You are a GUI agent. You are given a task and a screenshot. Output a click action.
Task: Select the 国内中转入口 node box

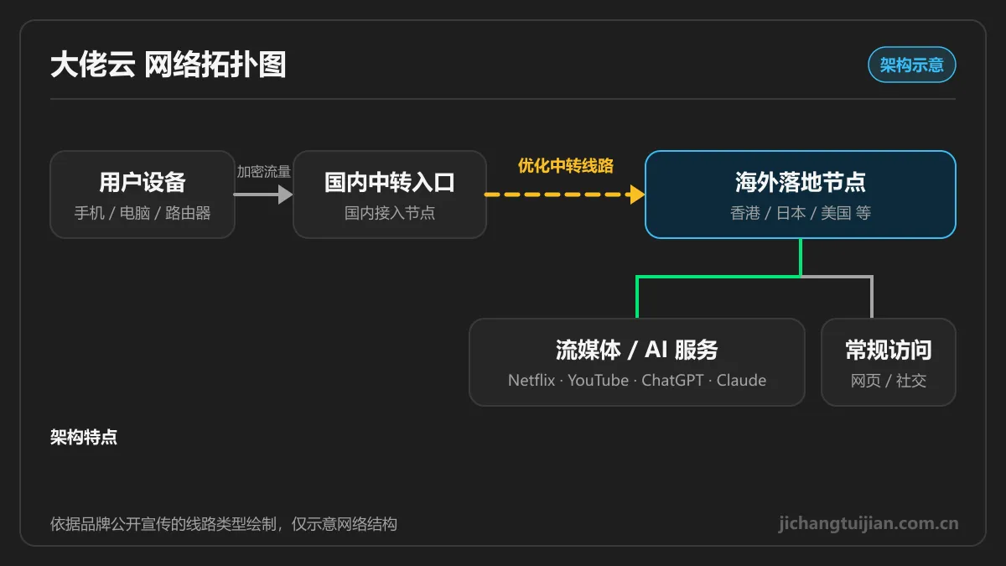[390, 195]
